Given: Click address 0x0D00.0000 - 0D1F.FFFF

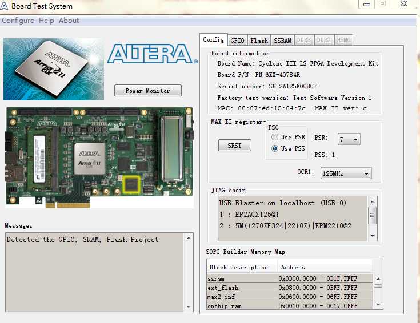Looking at the screenshot, I should (x=318, y=278).
